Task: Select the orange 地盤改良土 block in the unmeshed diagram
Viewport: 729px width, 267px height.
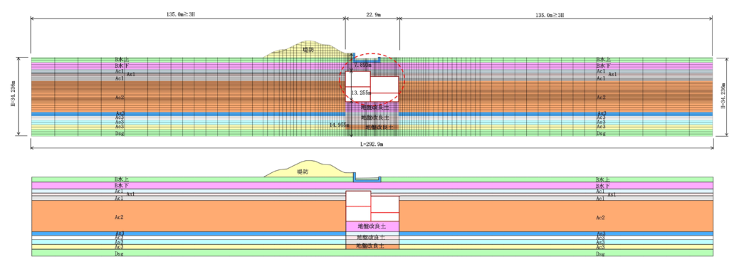Action: tap(372, 245)
